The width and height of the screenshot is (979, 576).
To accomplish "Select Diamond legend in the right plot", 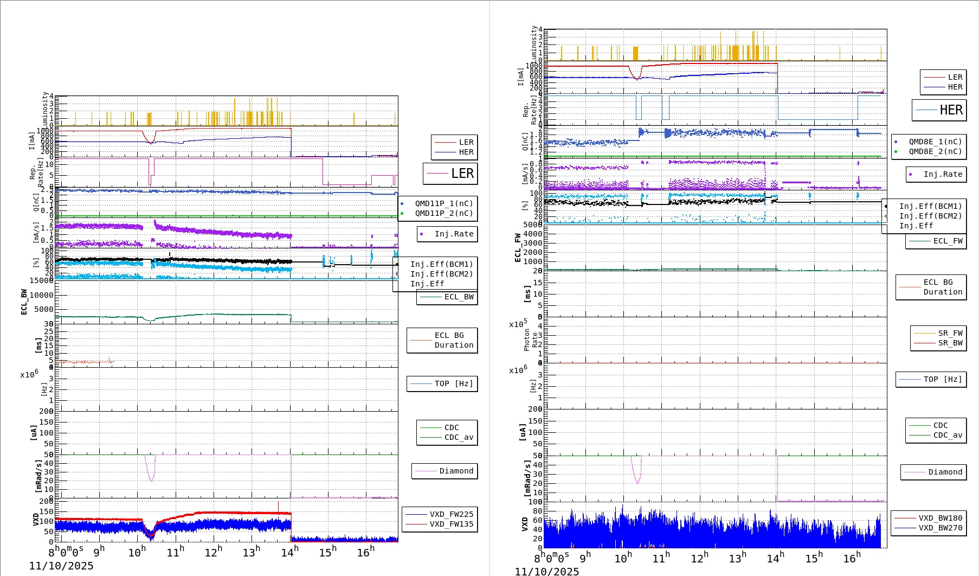I will (945, 472).
